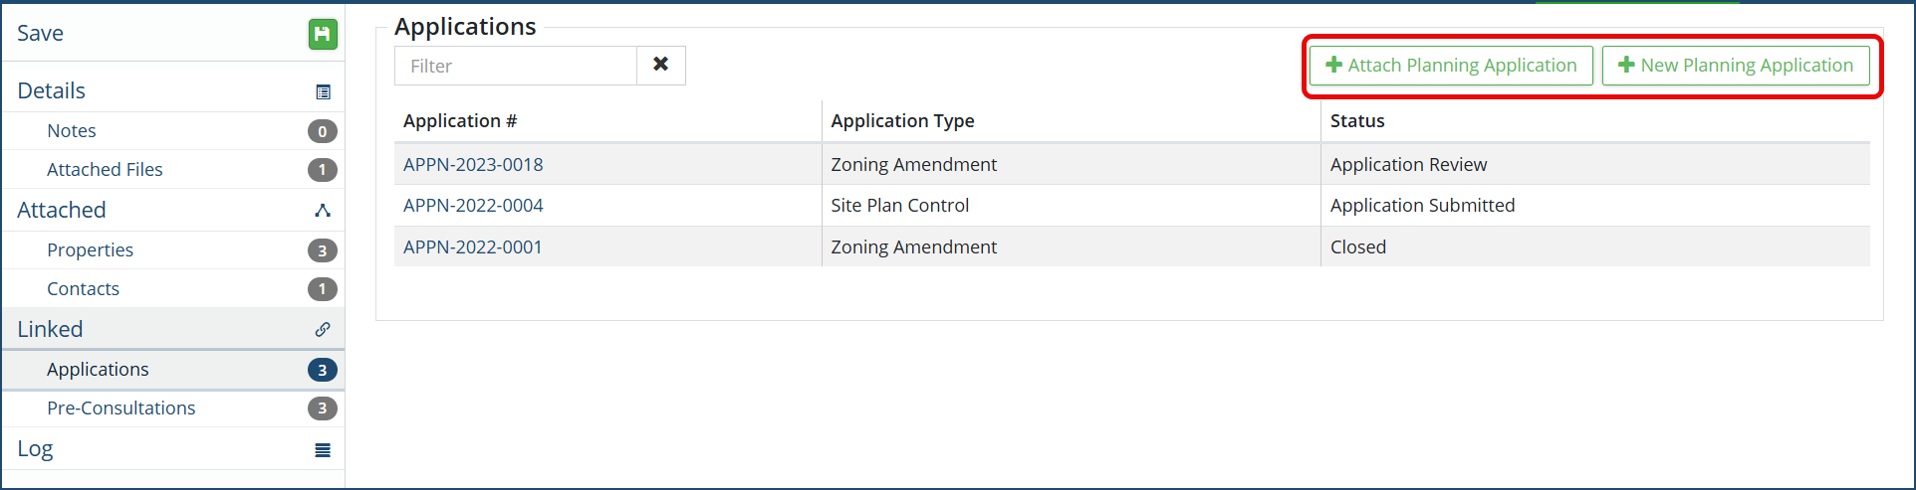Click the Pre-Consultations count badge
The width and height of the screenshot is (1916, 490).
[322, 408]
